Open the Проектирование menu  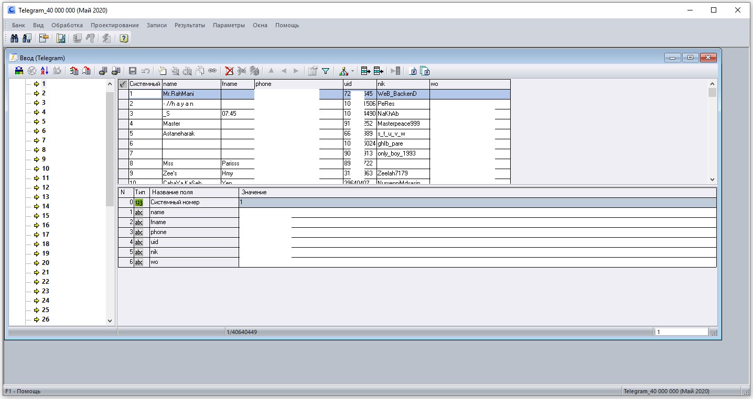pos(115,25)
